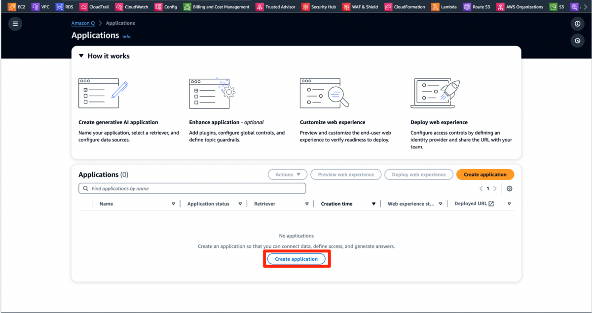Click the Enhance application - optional heading

(226, 122)
